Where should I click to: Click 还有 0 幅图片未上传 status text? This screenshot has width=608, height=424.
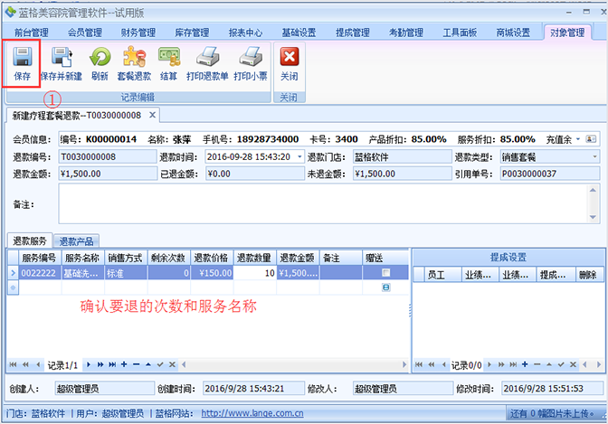point(552,413)
